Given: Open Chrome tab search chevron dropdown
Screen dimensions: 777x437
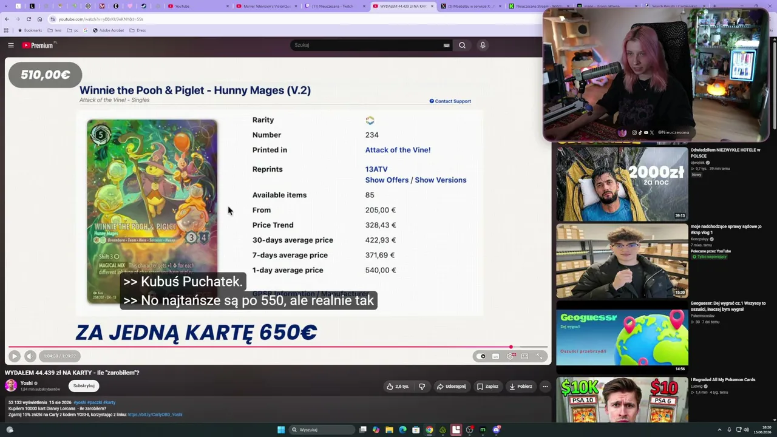Looking at the screenshot, I should pyautogui.click(x=6, y=6).
